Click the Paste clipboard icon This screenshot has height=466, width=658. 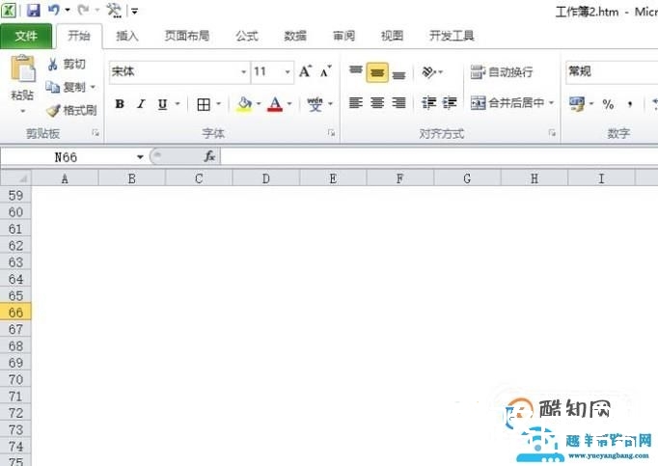pyautogui.click(x=22, y=68)
